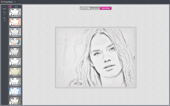The width and height of the screenshot is (170, 106).
Task: Open the Fun effects category
Action: pyautogui.click(x=4, y=13)
